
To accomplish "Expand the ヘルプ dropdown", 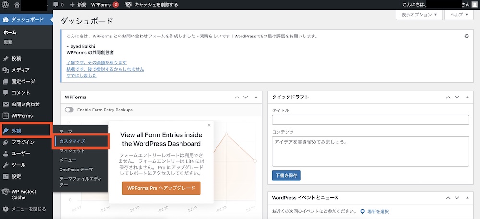I will pos(459,15).
